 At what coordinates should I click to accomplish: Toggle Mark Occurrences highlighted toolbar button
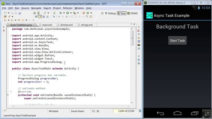pos(40,17)
